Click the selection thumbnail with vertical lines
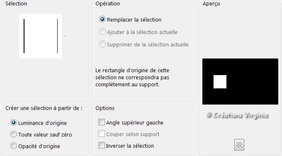The height and width of the screenshot is (156, 282). (41, 36)
